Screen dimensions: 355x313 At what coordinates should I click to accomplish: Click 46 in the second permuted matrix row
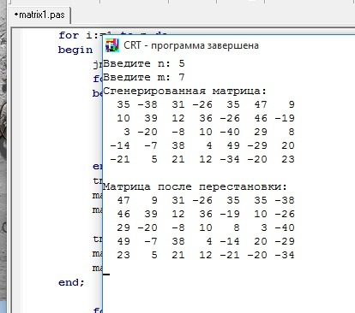point(123,214)
